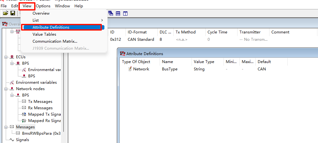Sort by the Cycle Time column header
This screenshot has height=143, width=318.
(x=221, y=32)
